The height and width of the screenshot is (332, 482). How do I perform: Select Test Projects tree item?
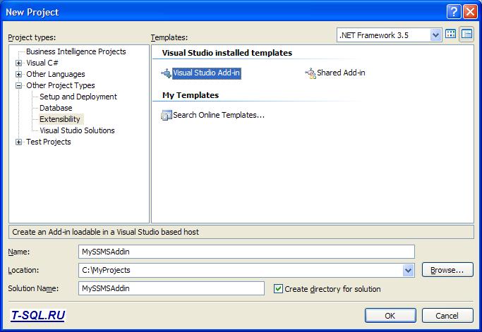[49, 142]
